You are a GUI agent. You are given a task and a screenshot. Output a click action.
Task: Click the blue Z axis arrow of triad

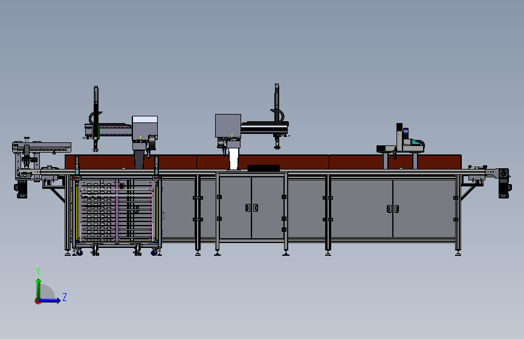[x=50, y=300]
